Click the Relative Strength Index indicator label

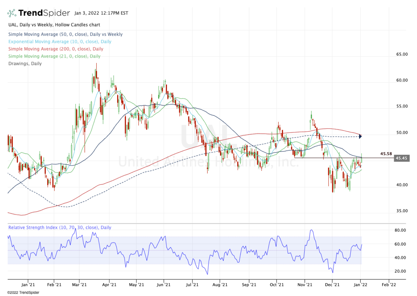(x=59, y=228)
